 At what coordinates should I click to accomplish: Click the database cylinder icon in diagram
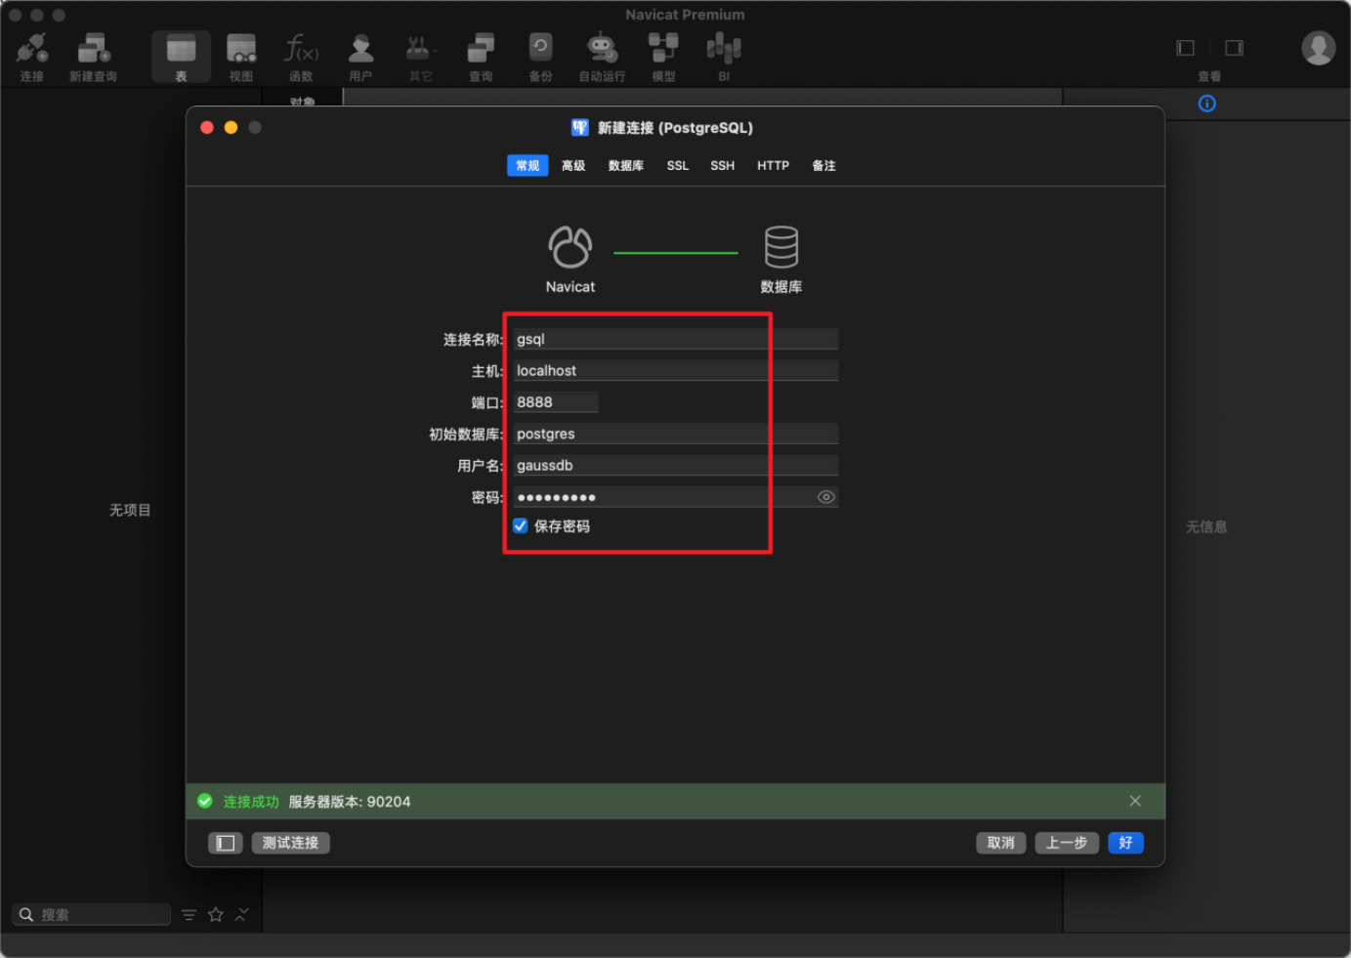[x=781, y=247]
